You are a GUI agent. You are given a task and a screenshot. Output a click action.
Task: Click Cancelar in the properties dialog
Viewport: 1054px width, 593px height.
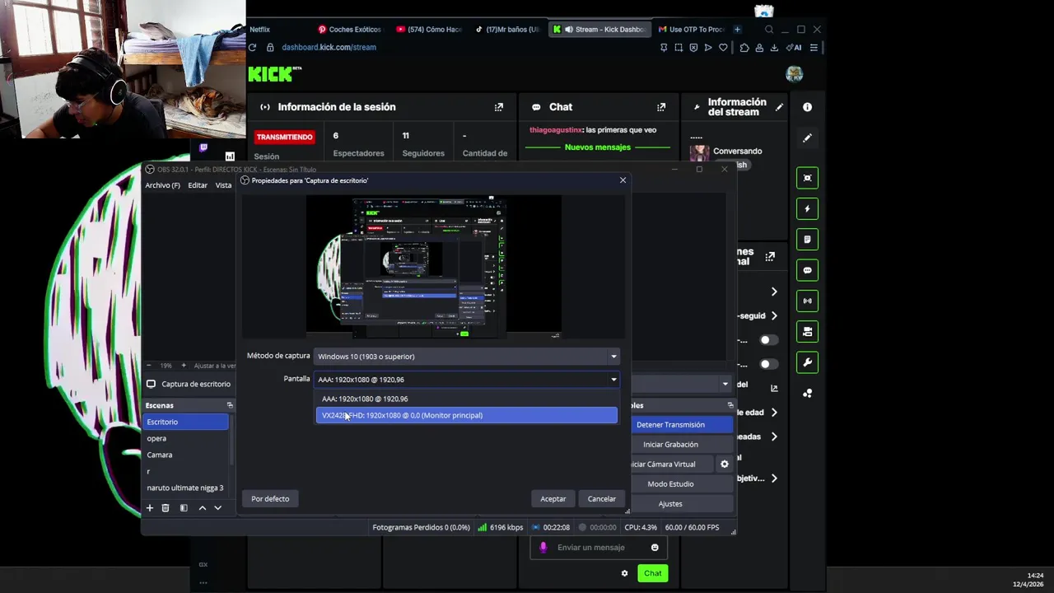[602, 499]
